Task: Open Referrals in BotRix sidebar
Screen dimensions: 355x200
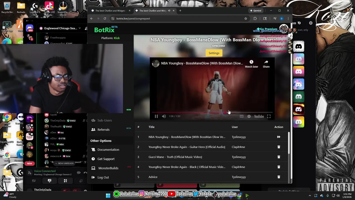Action: [103, 130]
